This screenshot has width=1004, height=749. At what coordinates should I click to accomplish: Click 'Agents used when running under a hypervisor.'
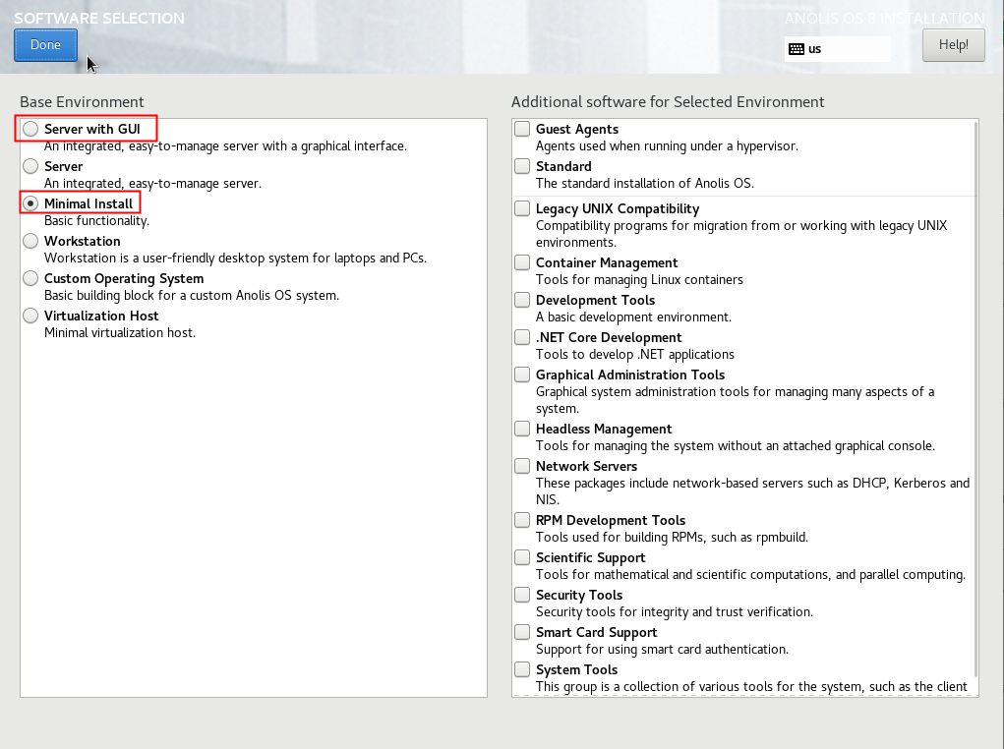(x=667, y=145)
